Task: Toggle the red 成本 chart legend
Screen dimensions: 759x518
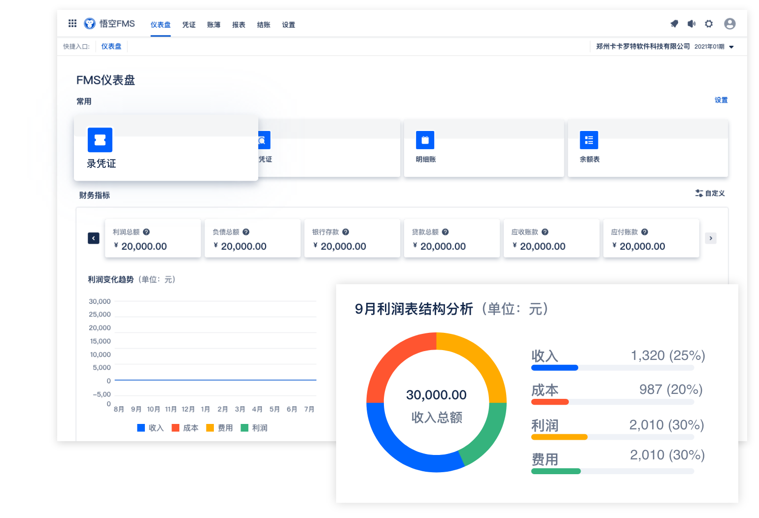Action: click(x=185, y=428)
